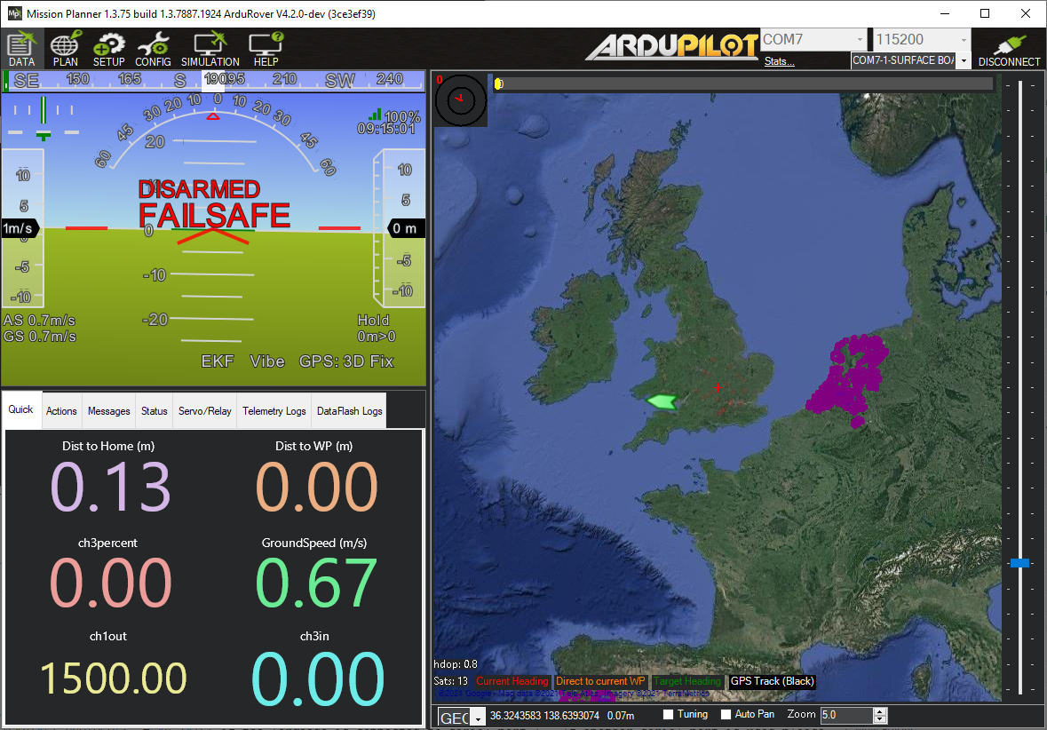Open the DATA flight data view
The height and width of the screenshot is (730, 1047).
(21, 48)
